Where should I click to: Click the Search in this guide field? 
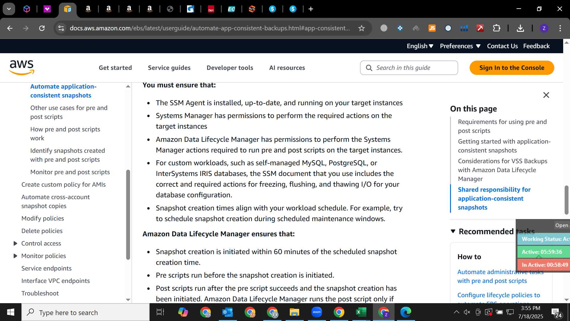[x=409, y=68]
